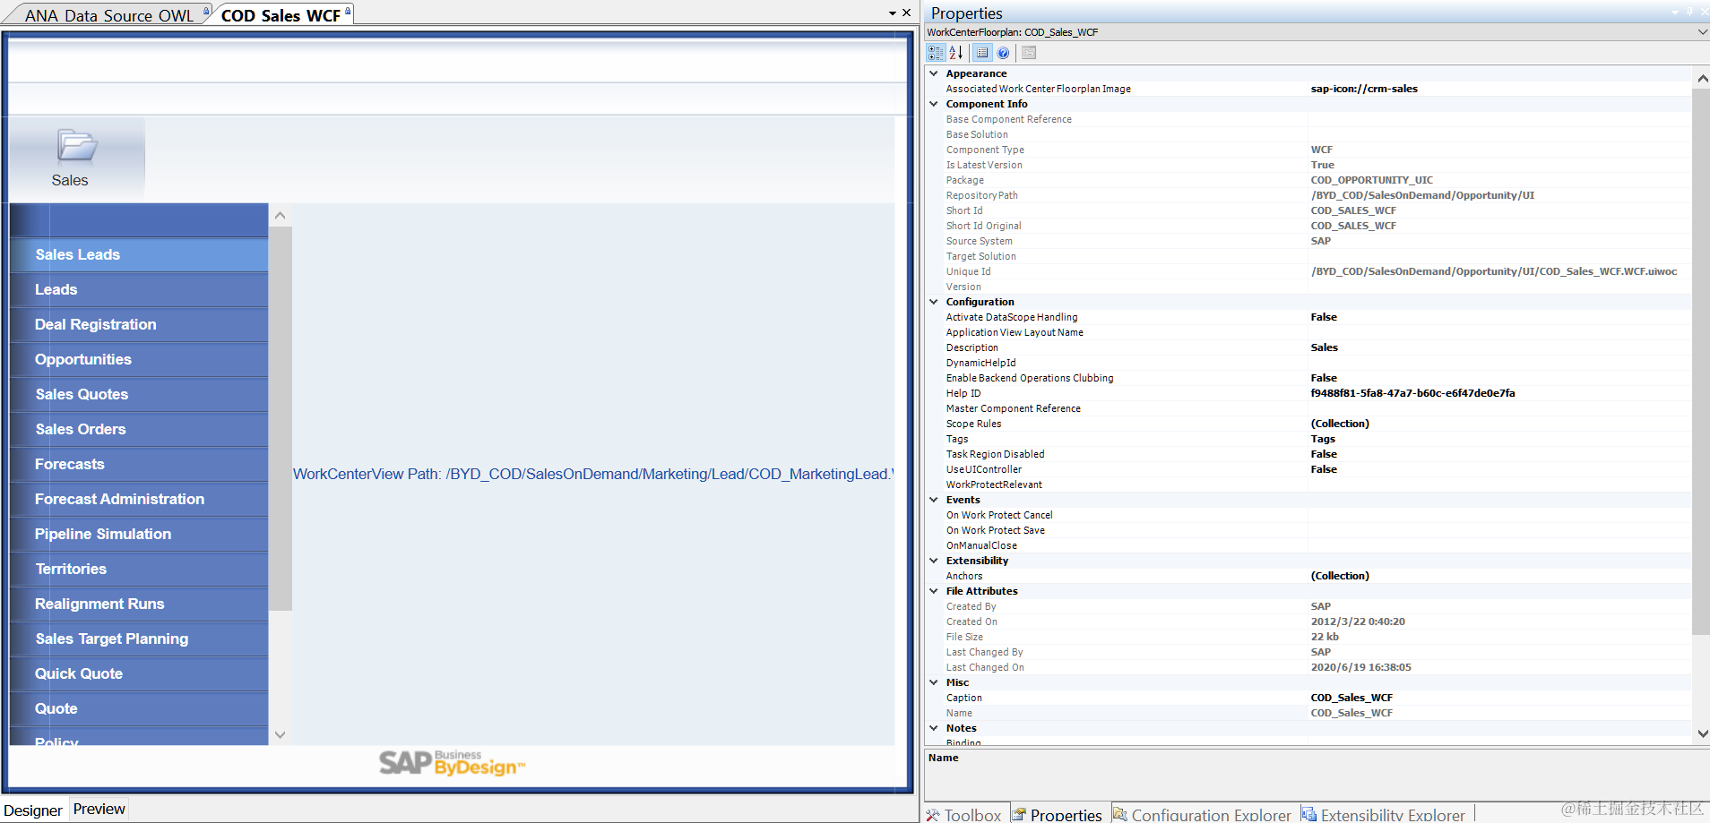Viewport: 1710px width, 823px height.
Task: Select the Anchors (Collection) value
Action: pyautogui.click(x=1340, y=576)
